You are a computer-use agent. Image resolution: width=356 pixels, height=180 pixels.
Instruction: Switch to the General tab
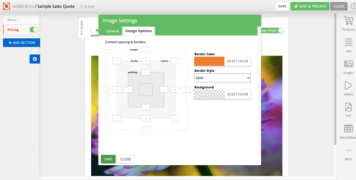pos(112,31)
